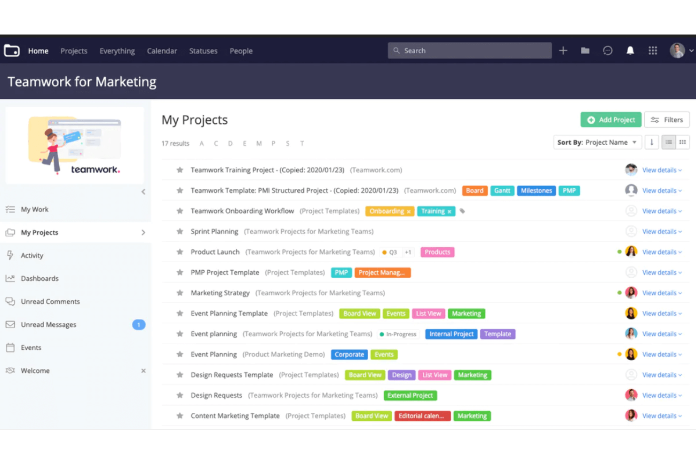Viewport: 696px width, 464px height.
Task: Click the Add Project button
Action: pyautogui.click(x=611, y=120)
